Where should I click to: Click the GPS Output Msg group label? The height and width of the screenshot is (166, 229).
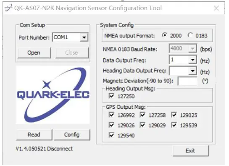pos(126,107)
